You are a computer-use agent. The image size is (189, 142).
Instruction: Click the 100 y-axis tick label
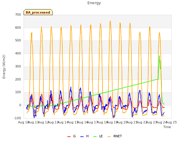(18, 92)
